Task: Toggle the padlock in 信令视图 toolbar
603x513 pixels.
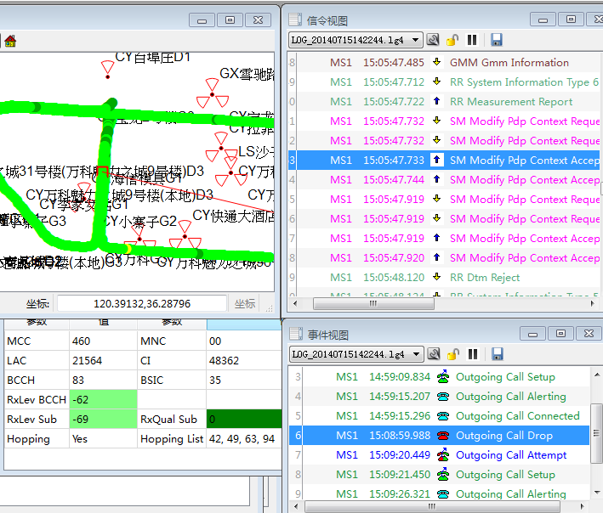Action: pyautogui.click(x=452, y=40)
